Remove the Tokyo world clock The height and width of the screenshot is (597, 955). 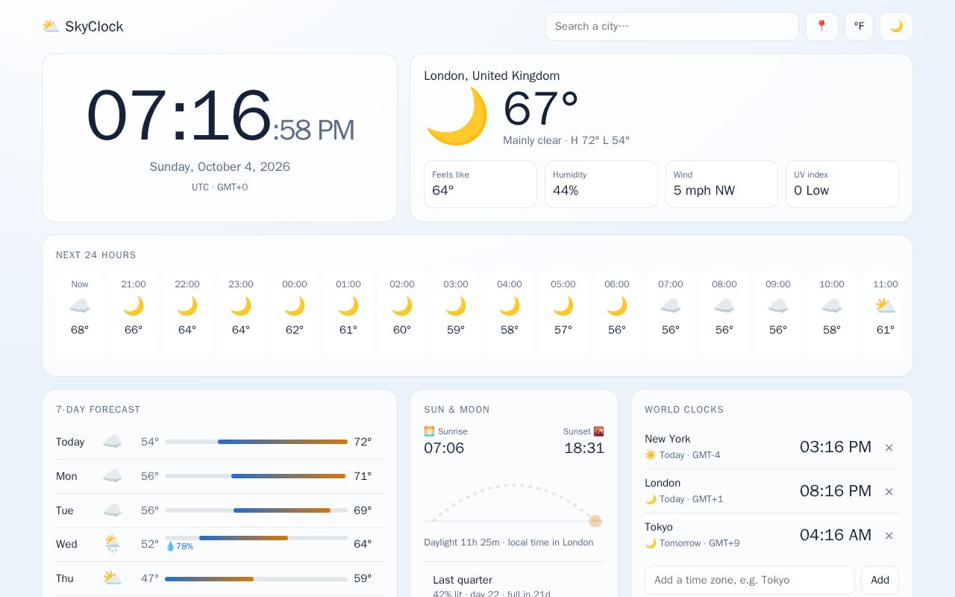889,536
